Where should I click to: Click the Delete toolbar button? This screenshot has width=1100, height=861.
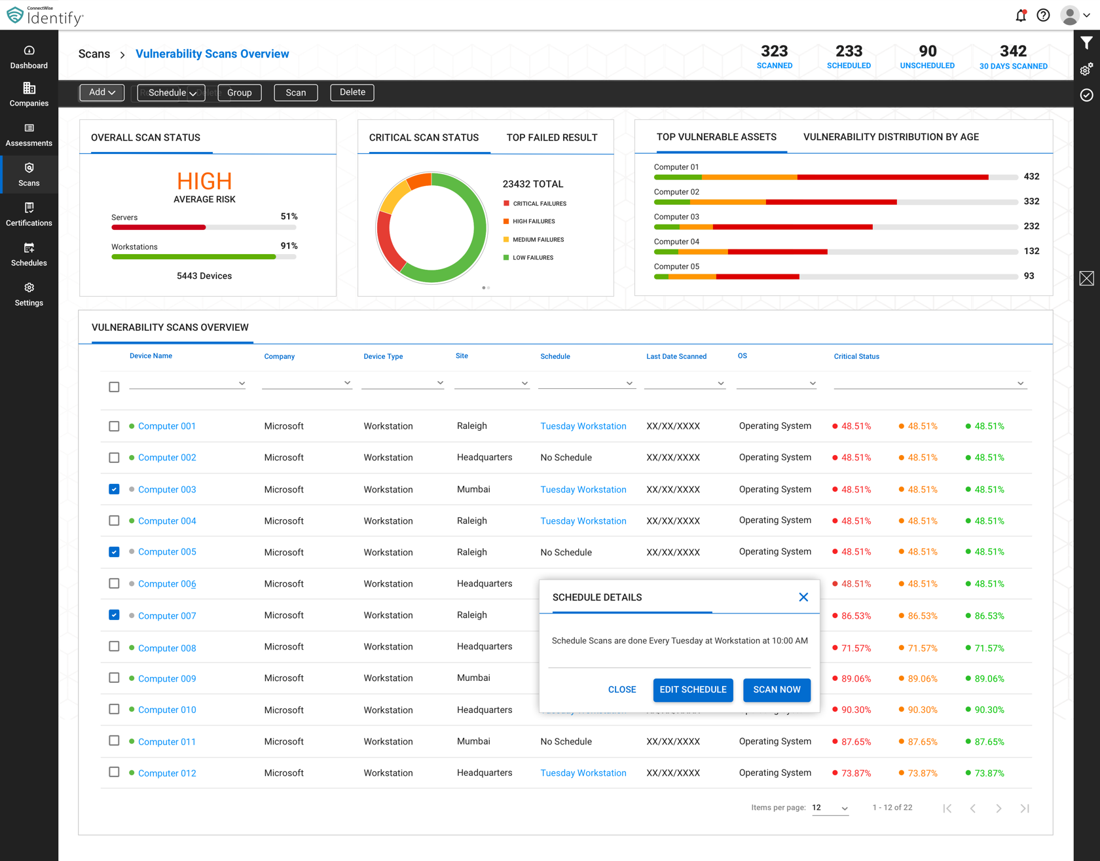(352, 92)
